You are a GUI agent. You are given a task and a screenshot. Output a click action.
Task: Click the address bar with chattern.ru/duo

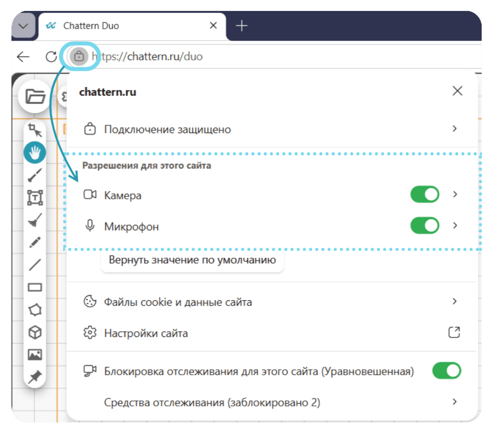pos(286,57)
